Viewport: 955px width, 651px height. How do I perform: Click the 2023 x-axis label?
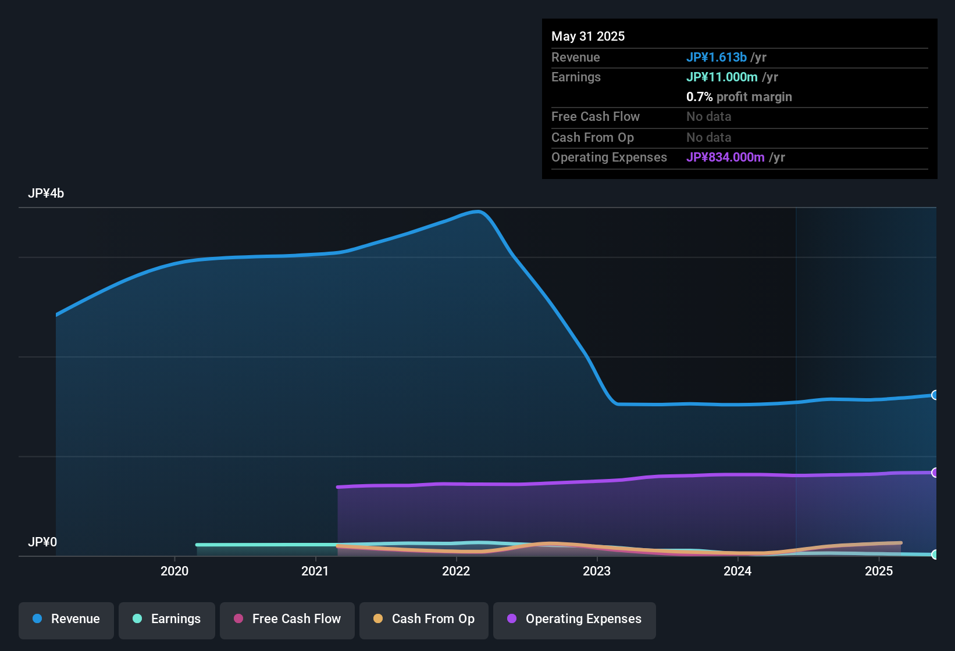click(597, 571)
